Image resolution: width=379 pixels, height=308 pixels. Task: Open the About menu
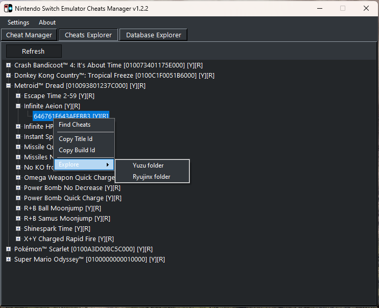pos(48,22)
